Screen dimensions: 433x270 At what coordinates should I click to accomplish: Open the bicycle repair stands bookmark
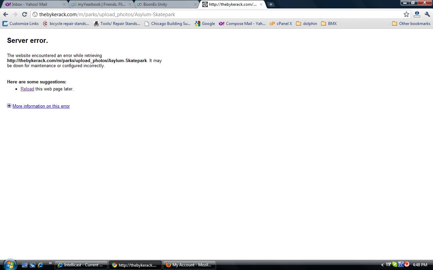[x=66, y=24]
